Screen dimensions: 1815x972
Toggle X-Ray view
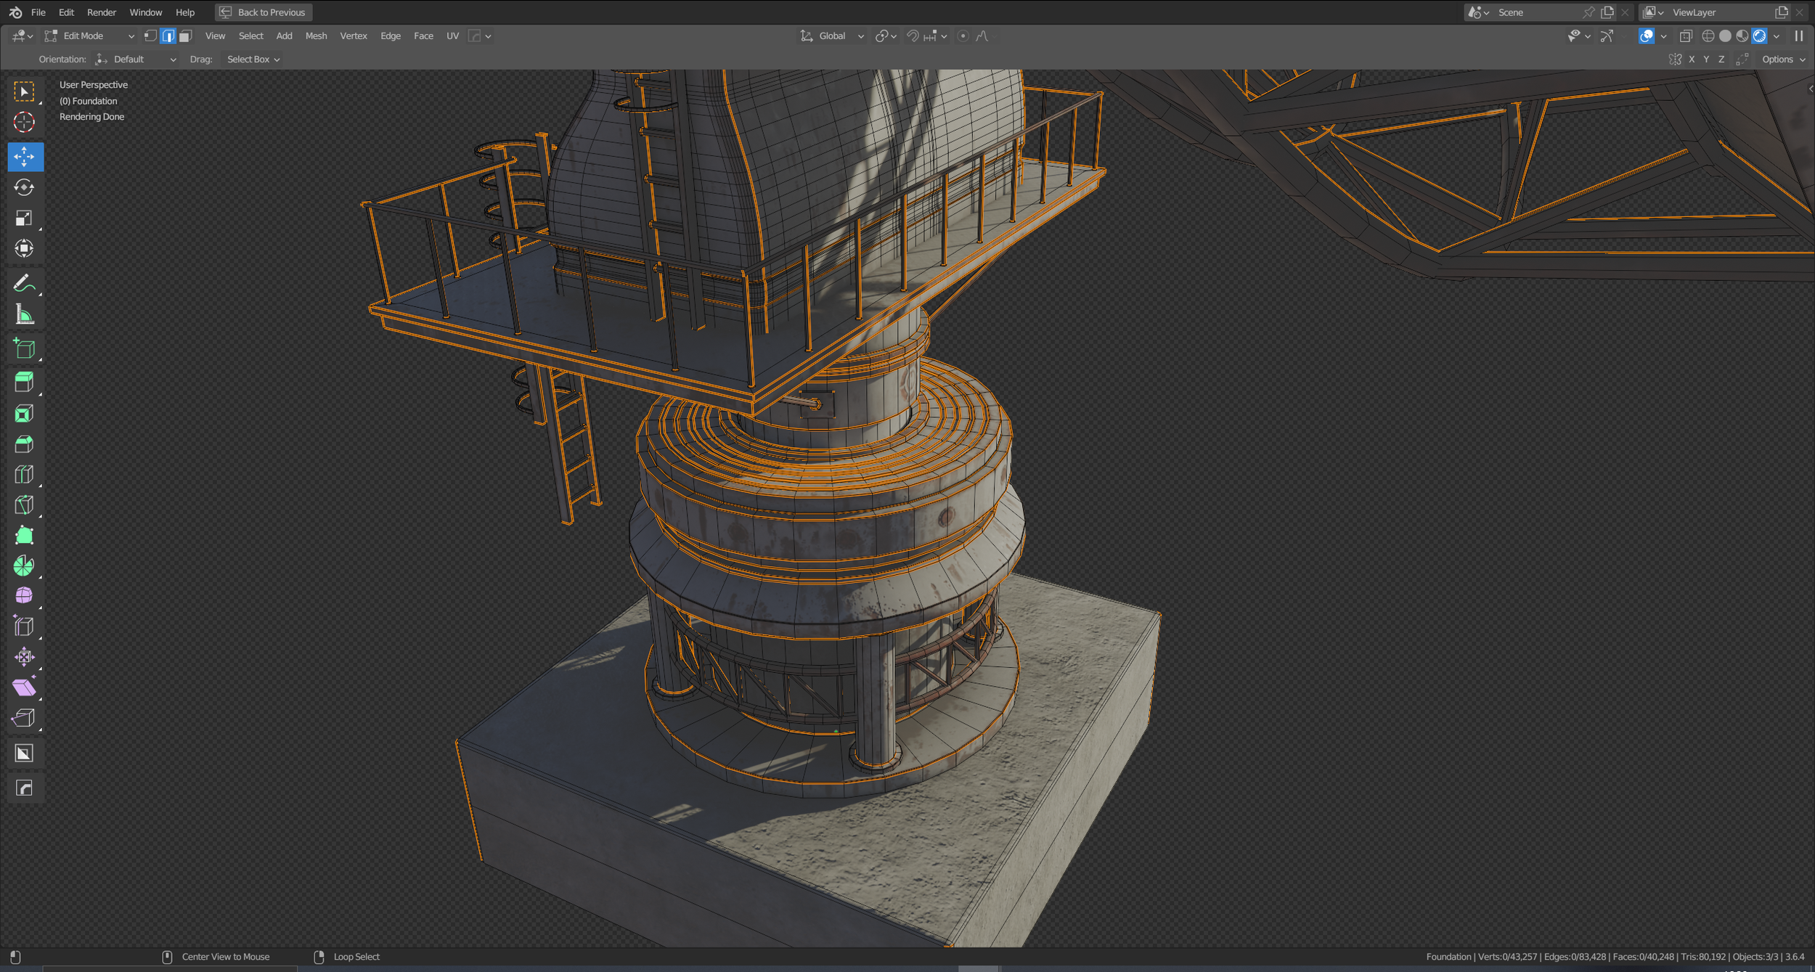(x=1686, y=36)
